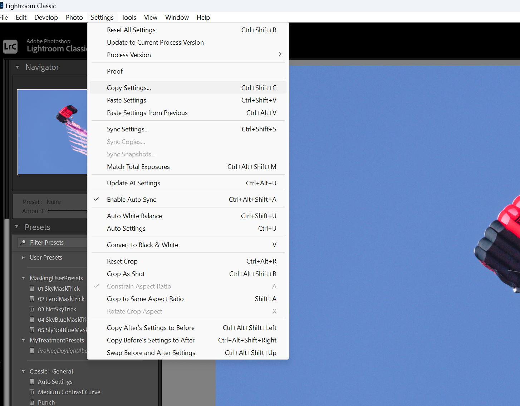The image size is (520, 406).
Task: Click the ProNegDaylightAbe preset icon
Action: (x=33, y=351)
